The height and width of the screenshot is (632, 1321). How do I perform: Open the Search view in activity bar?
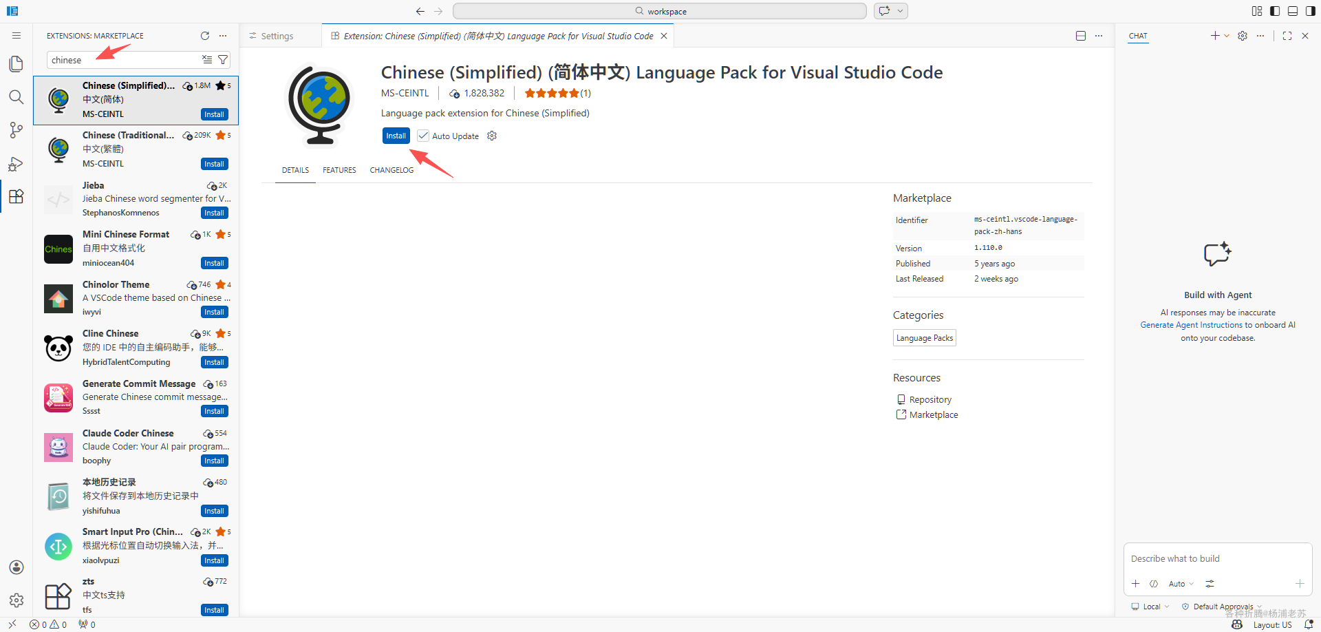[17, 96]
